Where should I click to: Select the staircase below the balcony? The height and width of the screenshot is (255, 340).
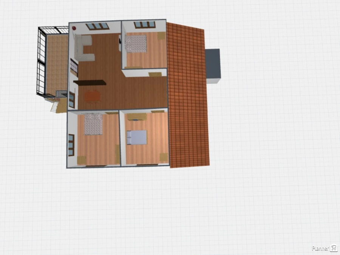point(54,105)
